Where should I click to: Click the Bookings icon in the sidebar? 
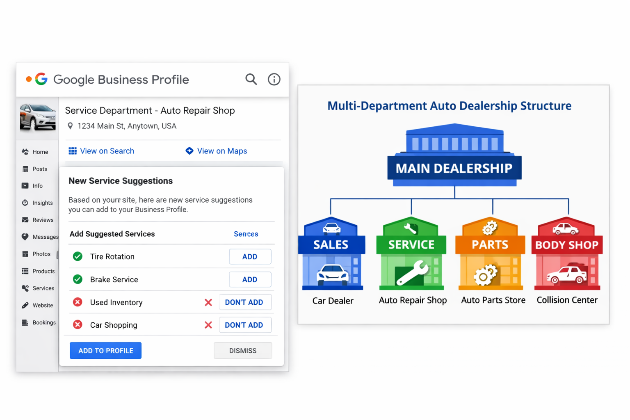pos(25,322)
